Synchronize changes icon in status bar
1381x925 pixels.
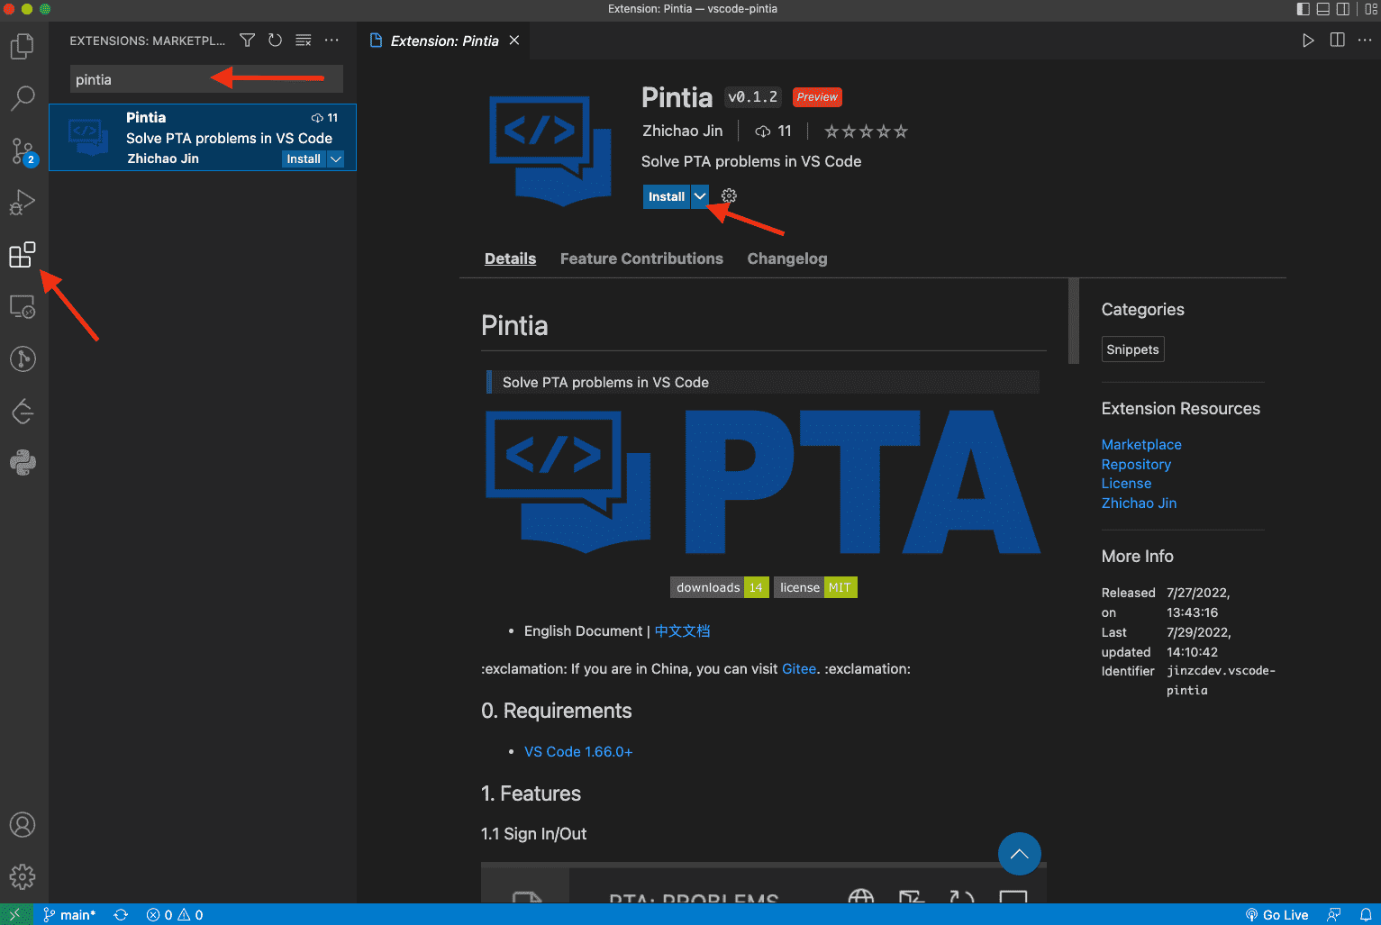pos(121,915)
